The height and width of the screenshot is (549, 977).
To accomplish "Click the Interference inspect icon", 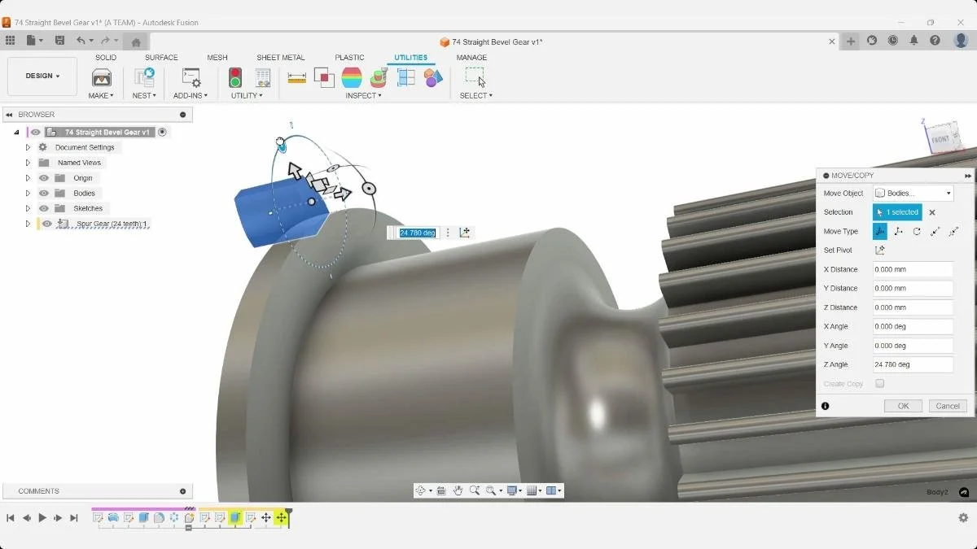I will pyautogui.click(x=324, y=77).
